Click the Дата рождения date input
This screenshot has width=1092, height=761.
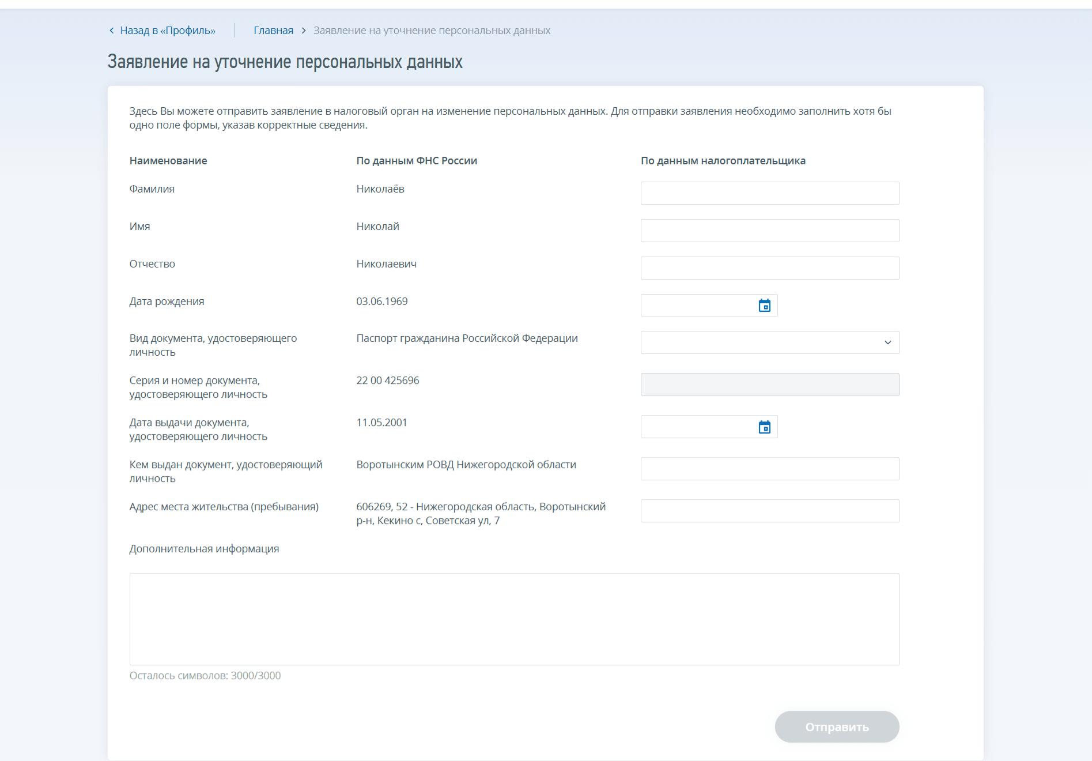tap(709, 306)
